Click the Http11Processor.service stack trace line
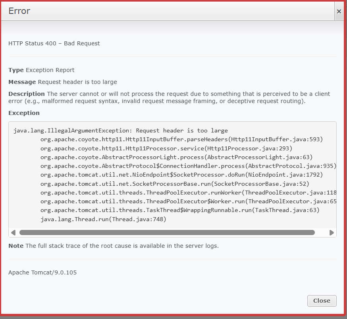 click(x=166, y=148)
